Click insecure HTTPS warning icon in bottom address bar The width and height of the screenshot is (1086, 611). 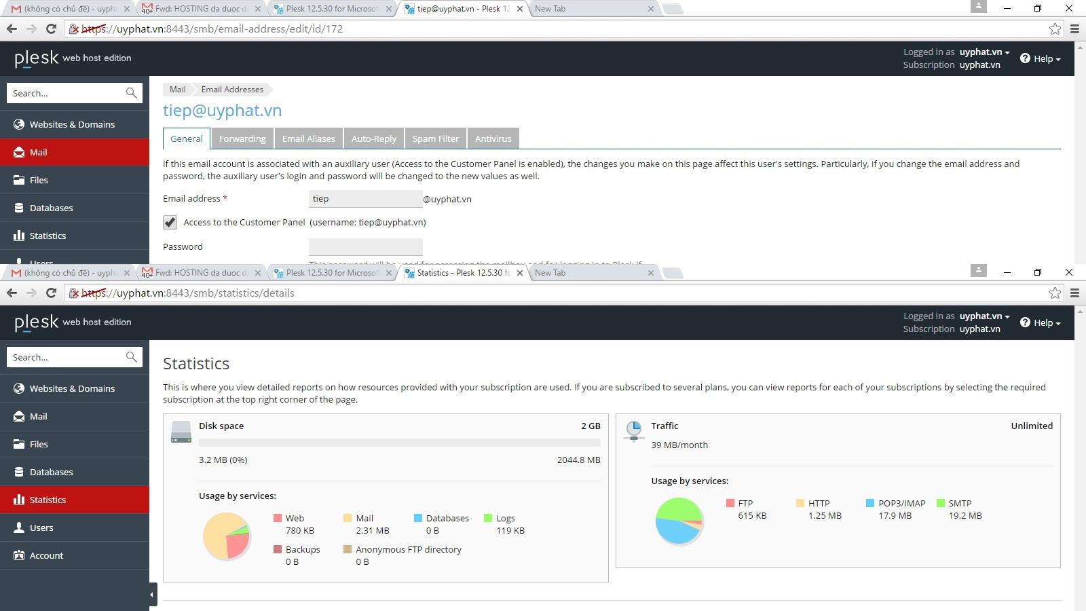click(75, 293)
